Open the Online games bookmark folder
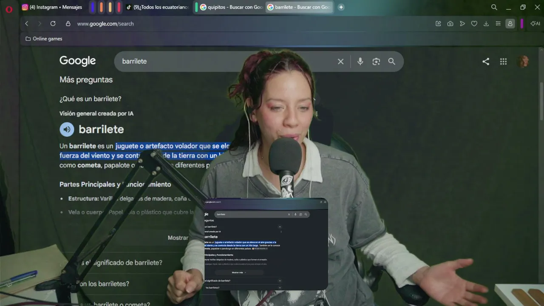Screen dimensions: 544x306 pyautogui.click(x=44, y=39)
